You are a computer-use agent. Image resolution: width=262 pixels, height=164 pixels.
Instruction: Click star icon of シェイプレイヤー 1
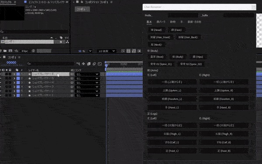click(x=30, y=95)
